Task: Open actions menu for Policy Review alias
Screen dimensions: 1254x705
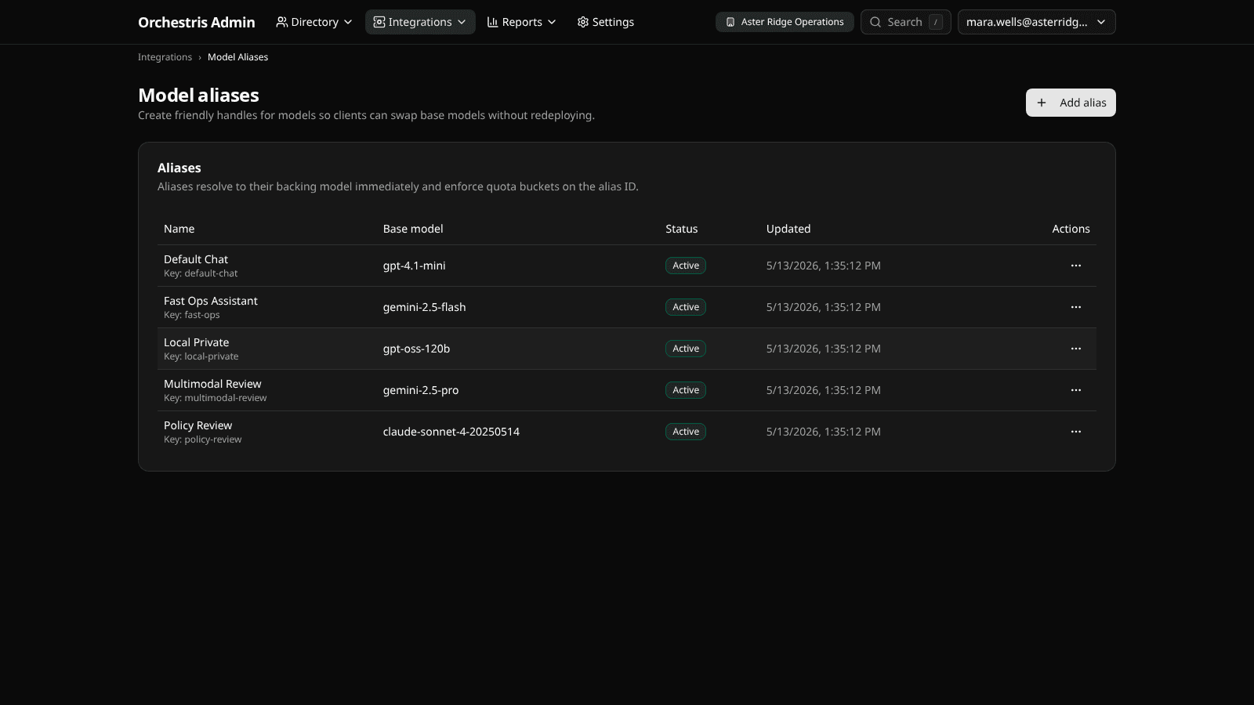Action: pos(1075,432)
